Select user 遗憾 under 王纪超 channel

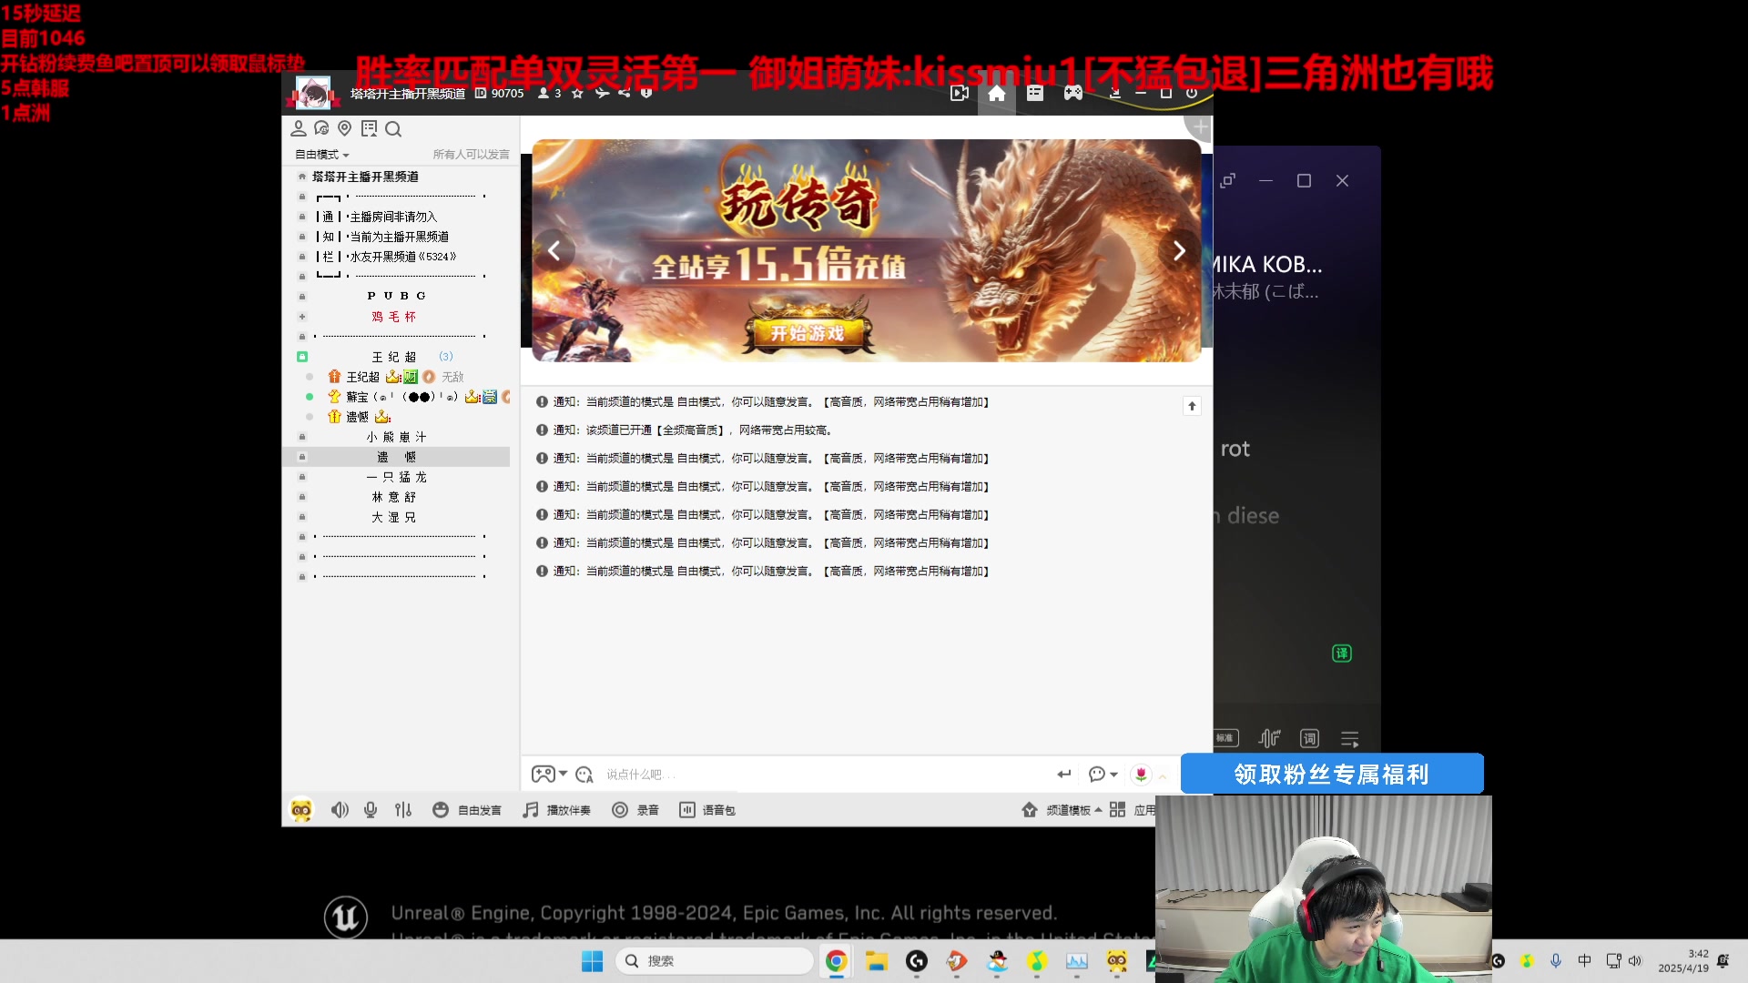point(357,417)
